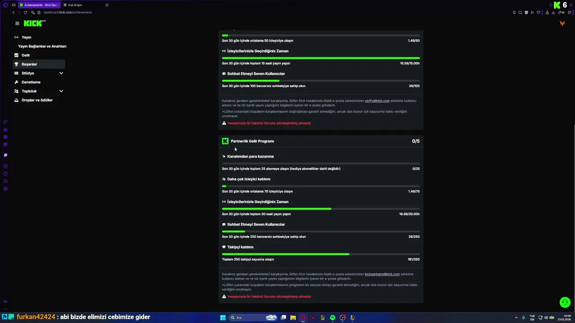Image resolution: width=575 pixels, height=323 pixels.
Task: Click the snapshot capture icon
Action: tap(520, 13)
